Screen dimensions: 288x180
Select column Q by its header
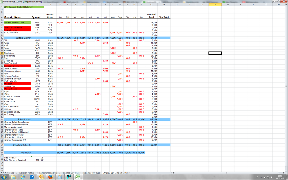[x=151, y=4]
